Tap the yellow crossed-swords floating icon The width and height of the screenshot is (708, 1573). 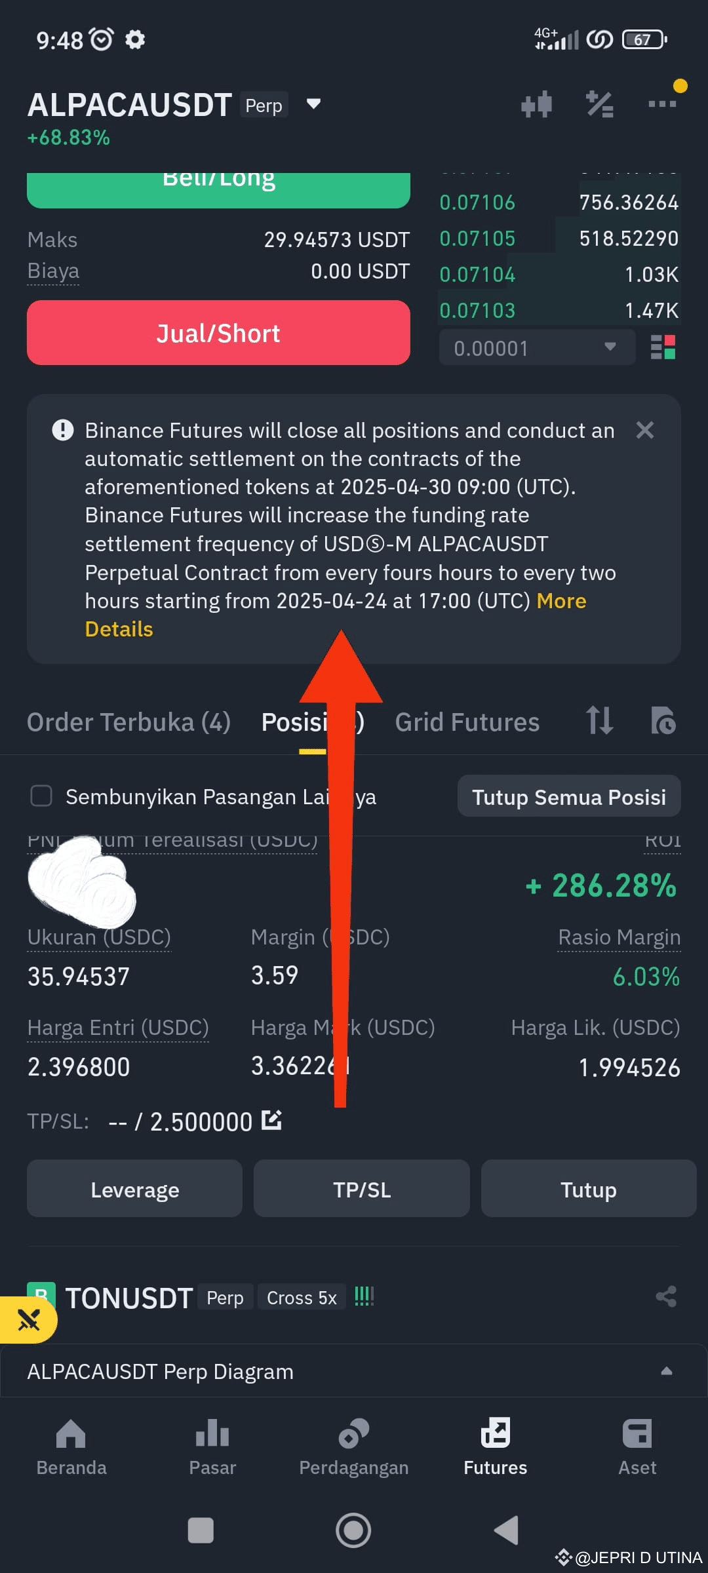[x=28, y=1320]
